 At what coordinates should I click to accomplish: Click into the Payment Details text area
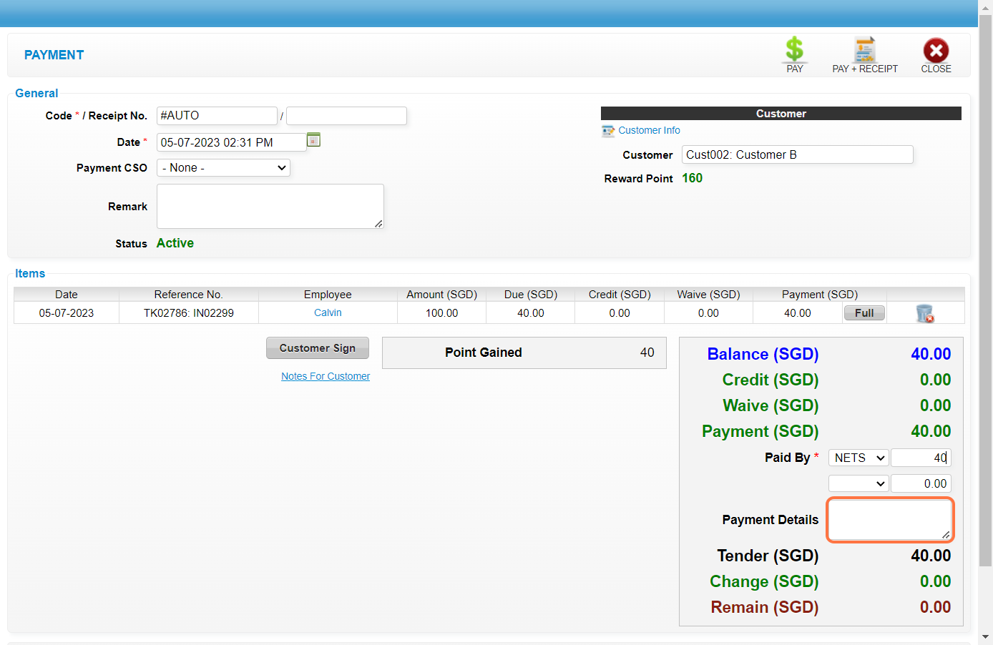click(890, 519)
